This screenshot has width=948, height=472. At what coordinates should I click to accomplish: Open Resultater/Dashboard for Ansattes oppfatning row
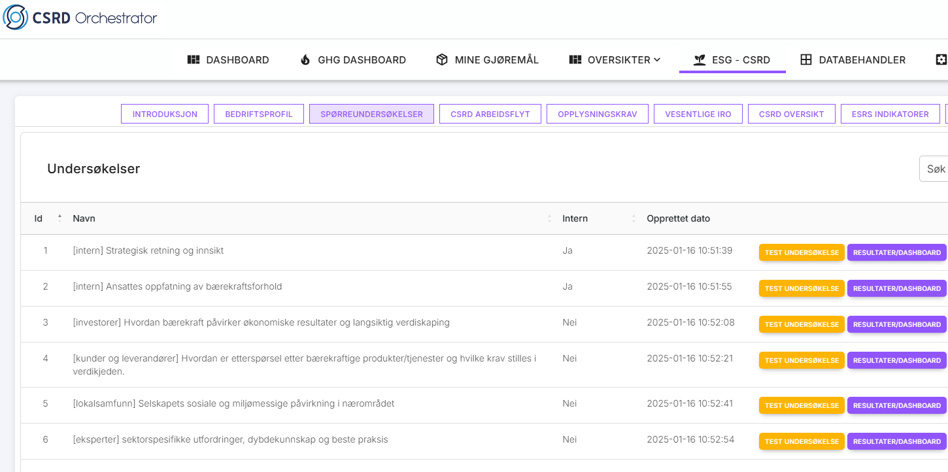click(897, 288)
